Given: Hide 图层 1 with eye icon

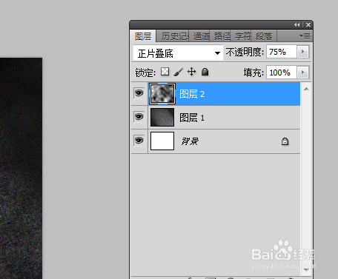Looking at the screenshot, I should (139, 116).
